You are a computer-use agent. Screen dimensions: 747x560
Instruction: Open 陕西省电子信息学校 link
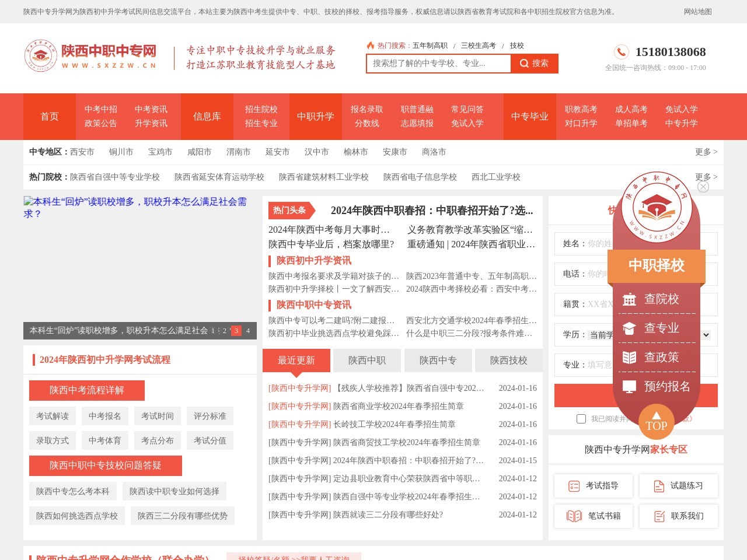(x=420, y=177)
